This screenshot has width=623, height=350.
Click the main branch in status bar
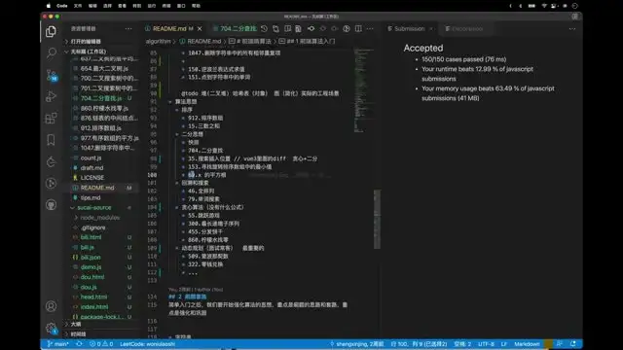click(58, 343)
